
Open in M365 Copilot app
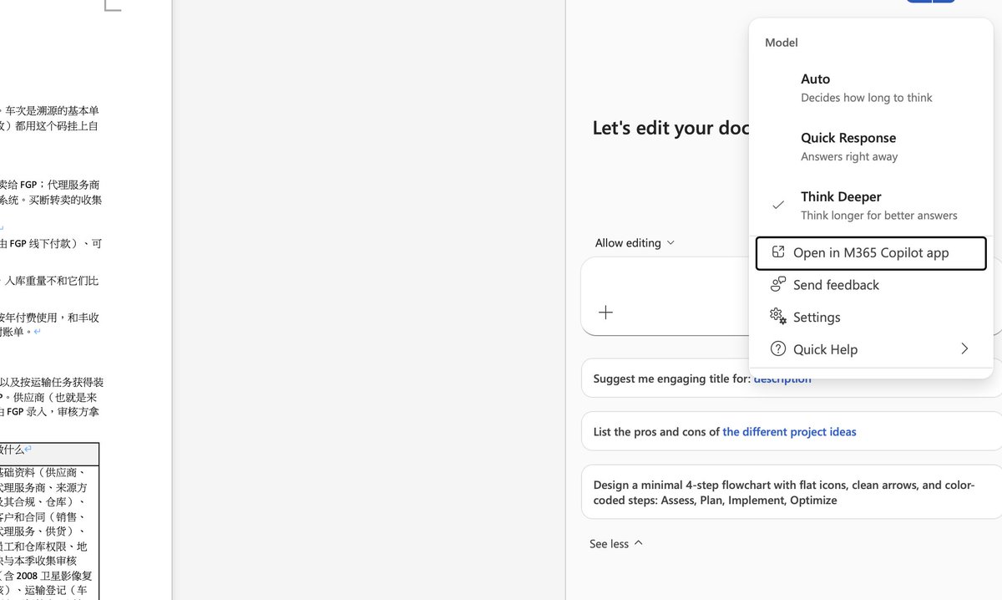[871, 253]
